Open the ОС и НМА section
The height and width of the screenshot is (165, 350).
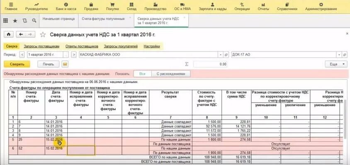[x=182, y=7]
